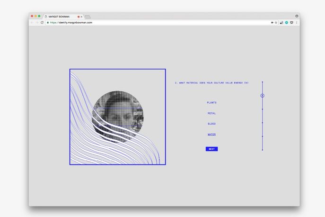
Task: Open a new tab beside MARGOT BOWMAN
Action: [x=88, y=17]
